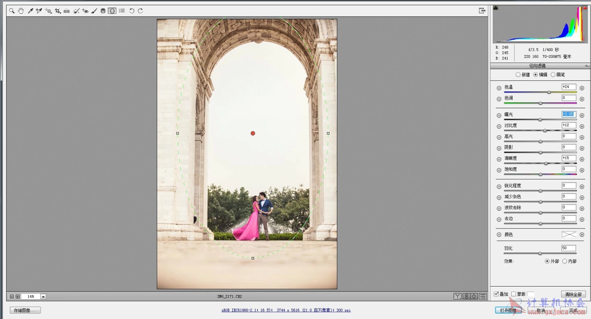Click the 存储图像 button
This screenshot has height=319, width=591.
tap(25, 310)
